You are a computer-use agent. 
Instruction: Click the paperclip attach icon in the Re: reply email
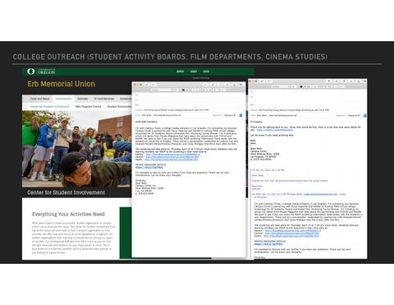click(337, 81)
